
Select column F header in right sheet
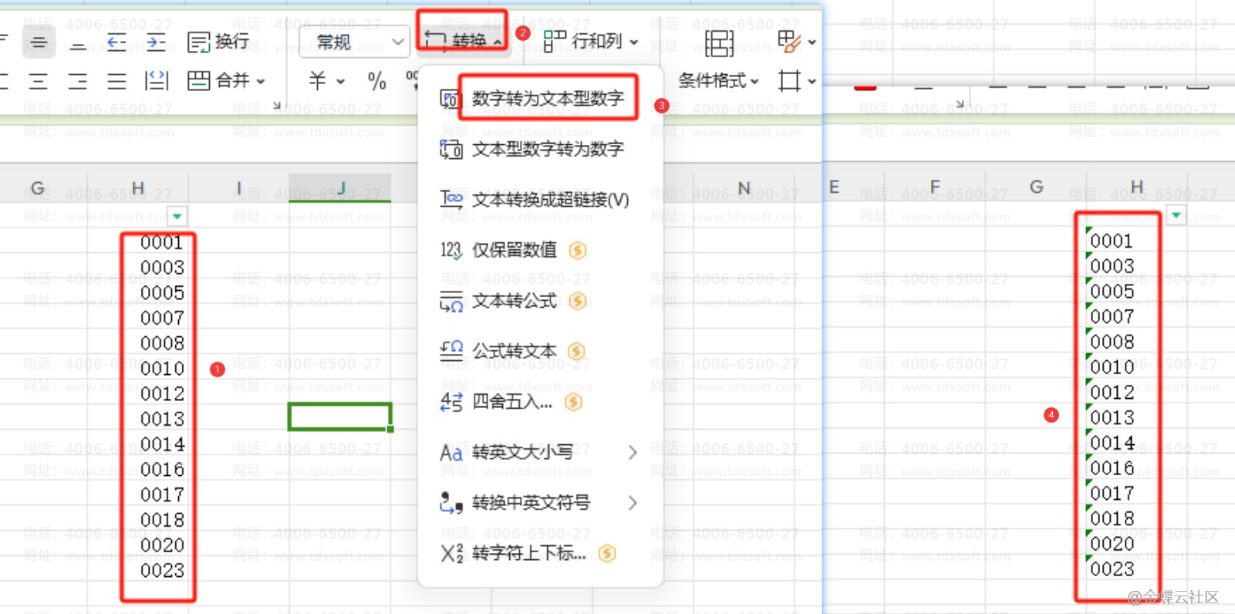[935, 187]
